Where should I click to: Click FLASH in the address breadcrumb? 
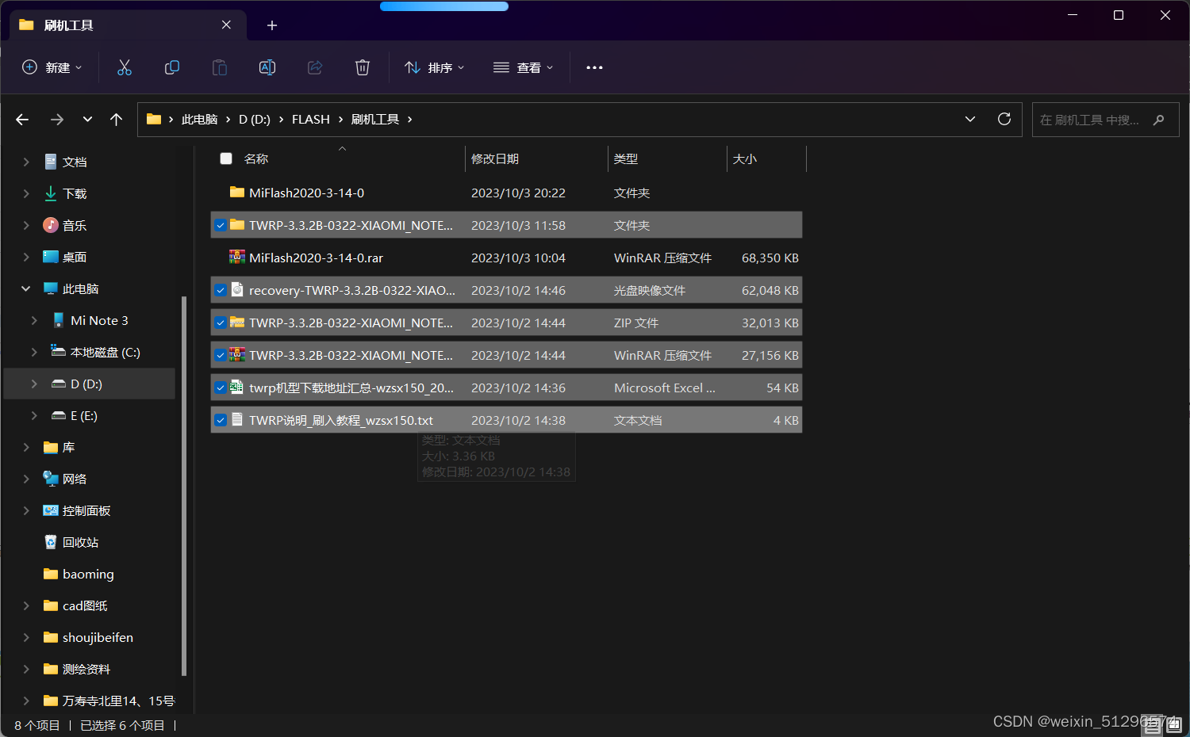tap(311, 119)
